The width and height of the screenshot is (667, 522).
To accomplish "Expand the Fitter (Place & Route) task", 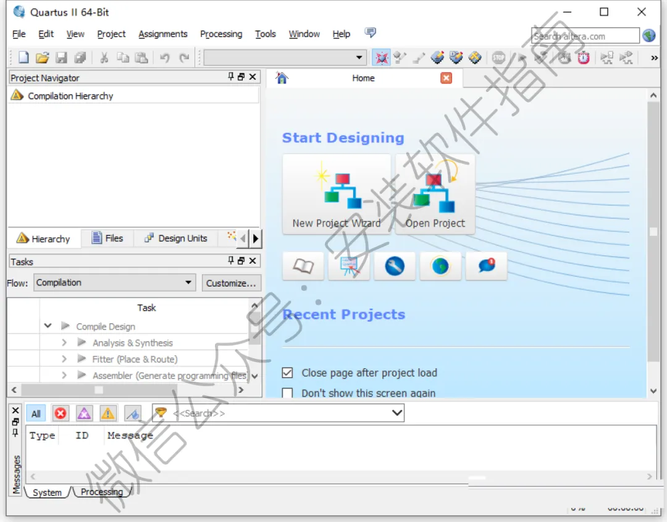I will (x=64, y=359).
